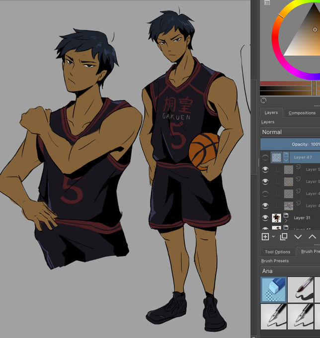Open the add-layer type dropdown arrow
The height and width of the screenshot is (338, 320).
(x=273, y=237)
